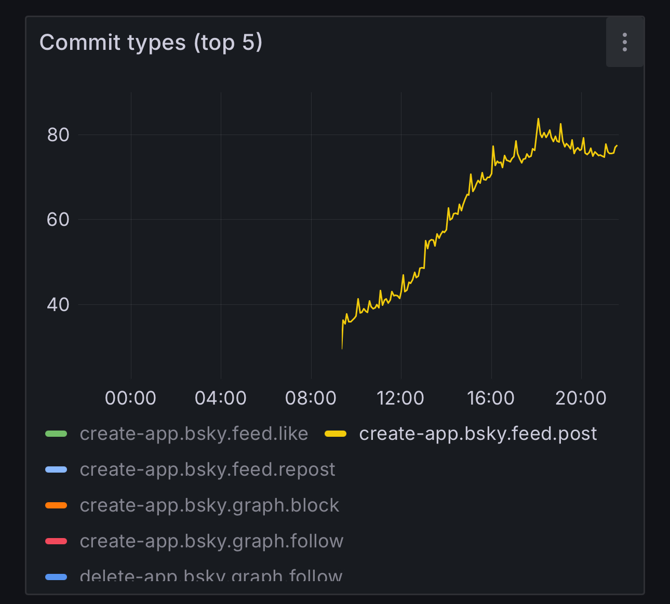Screen dimensions: 670x604
Task: Open the panel menu with three dots
Action: click(x=624, y=42)
